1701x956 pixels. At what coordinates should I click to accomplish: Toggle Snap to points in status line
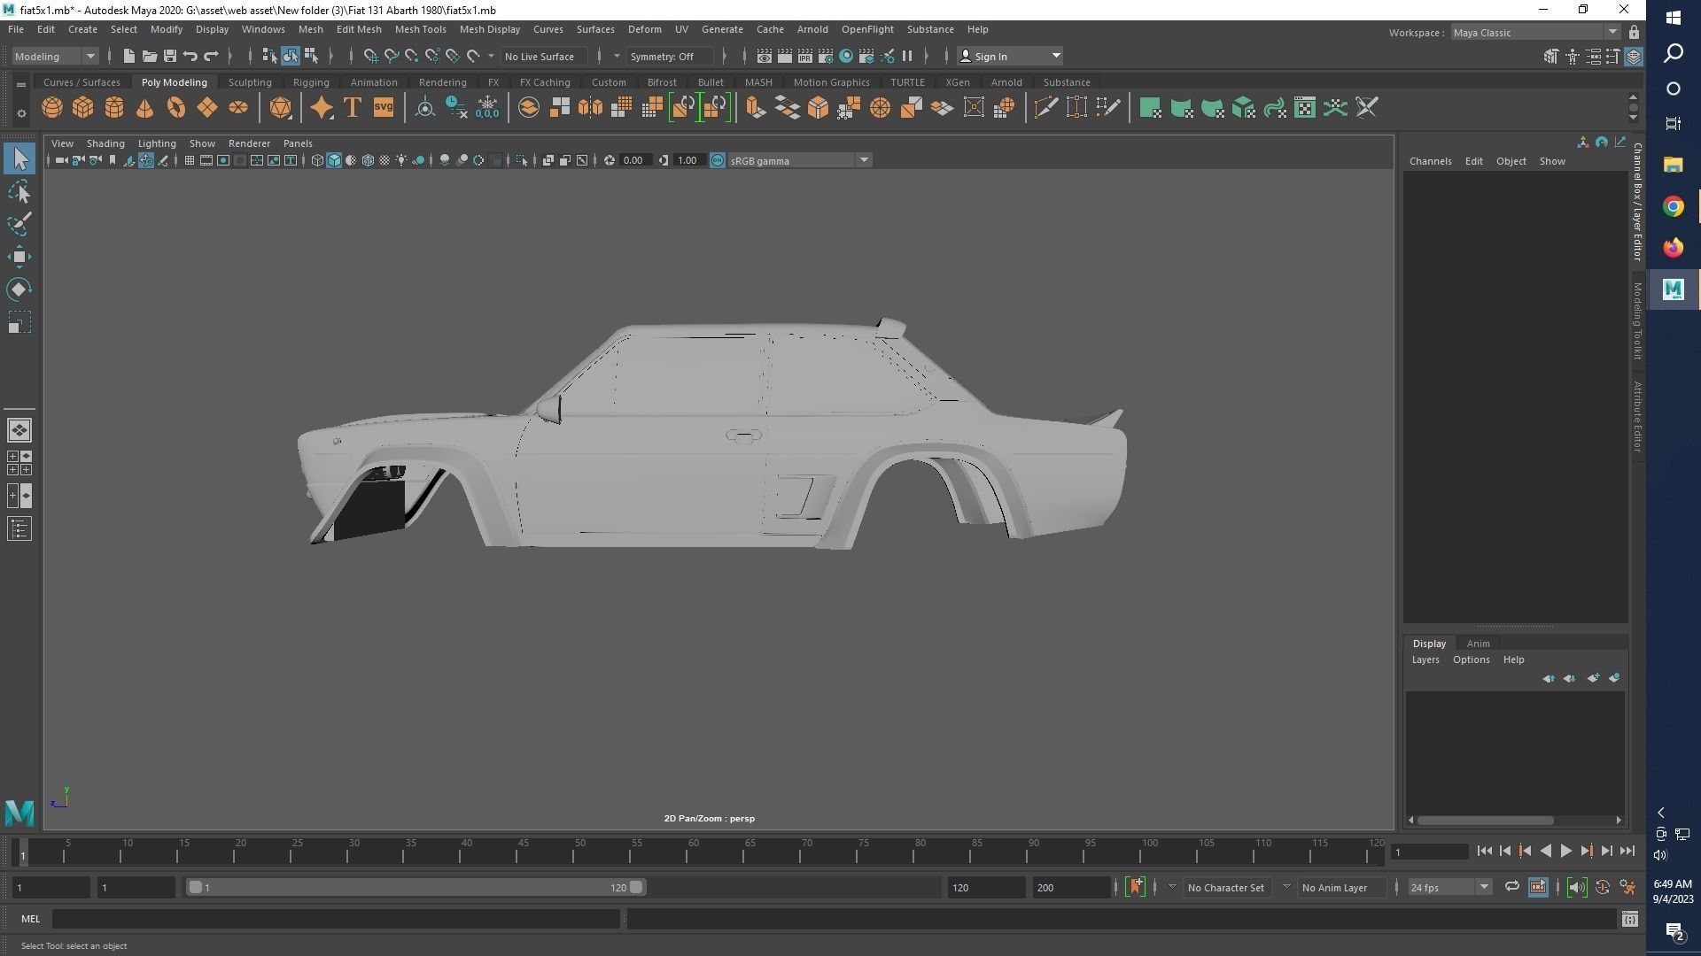[x=412, y=57]
